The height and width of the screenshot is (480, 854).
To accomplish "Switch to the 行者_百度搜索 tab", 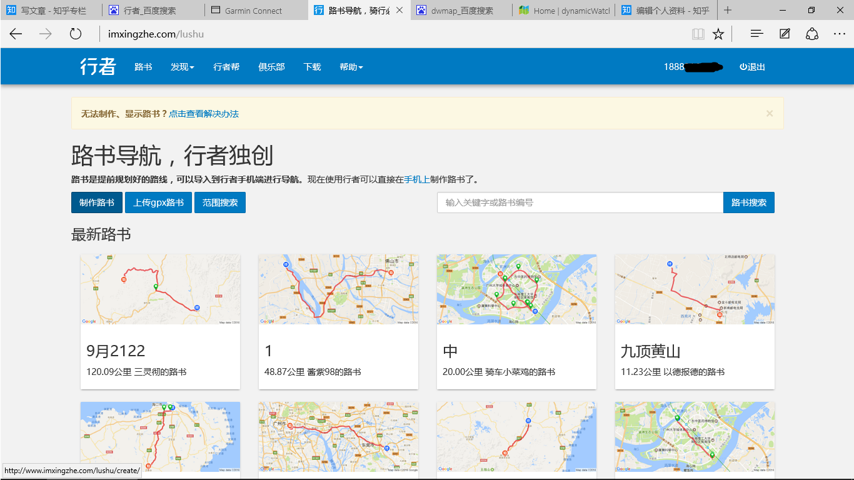I will tap(154, 10).
